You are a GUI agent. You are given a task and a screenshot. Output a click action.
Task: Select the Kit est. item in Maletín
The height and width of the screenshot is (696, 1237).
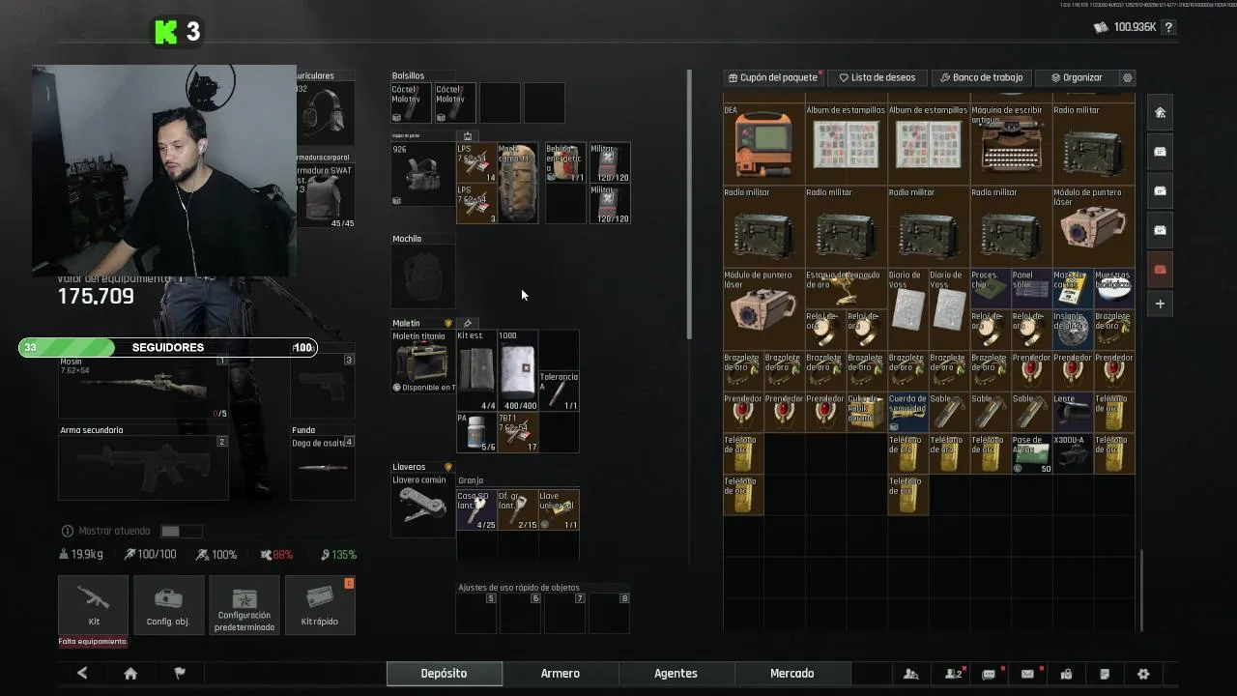tap(475, 371)
